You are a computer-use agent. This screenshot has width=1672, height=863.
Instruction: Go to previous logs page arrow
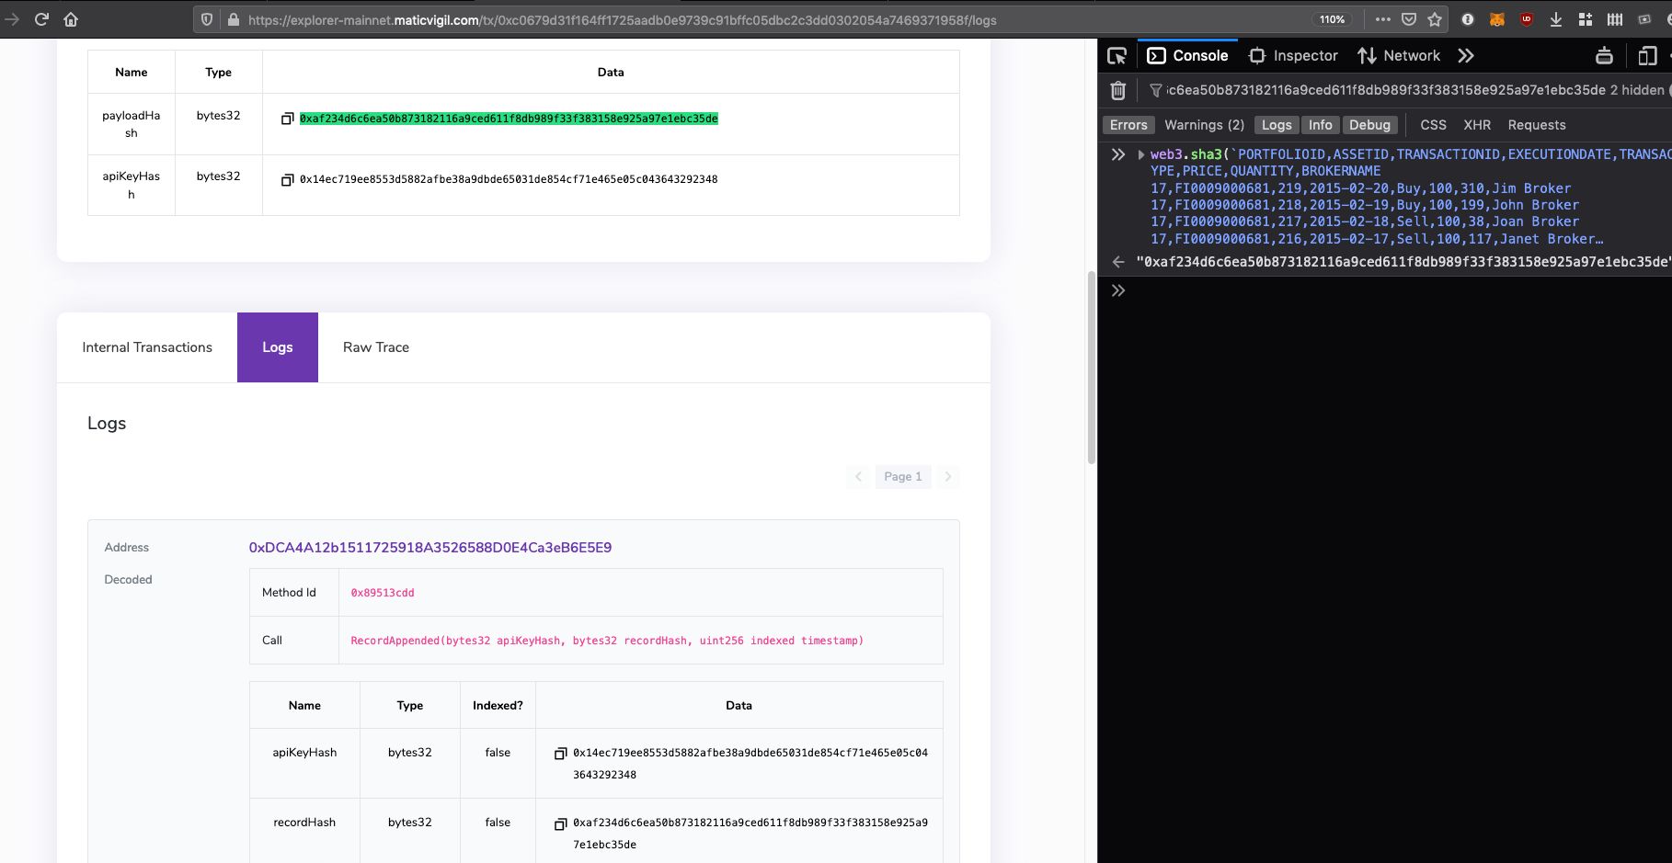(858, 476)
